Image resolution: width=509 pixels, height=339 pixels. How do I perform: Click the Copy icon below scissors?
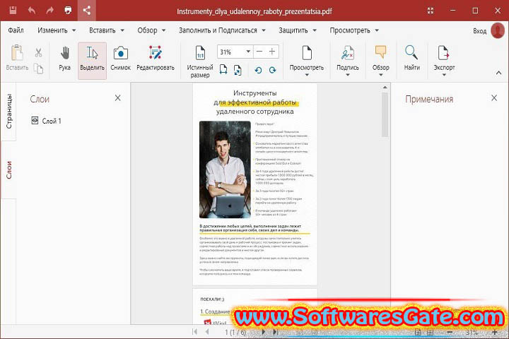pyautogui.click(x=39, y=69)
